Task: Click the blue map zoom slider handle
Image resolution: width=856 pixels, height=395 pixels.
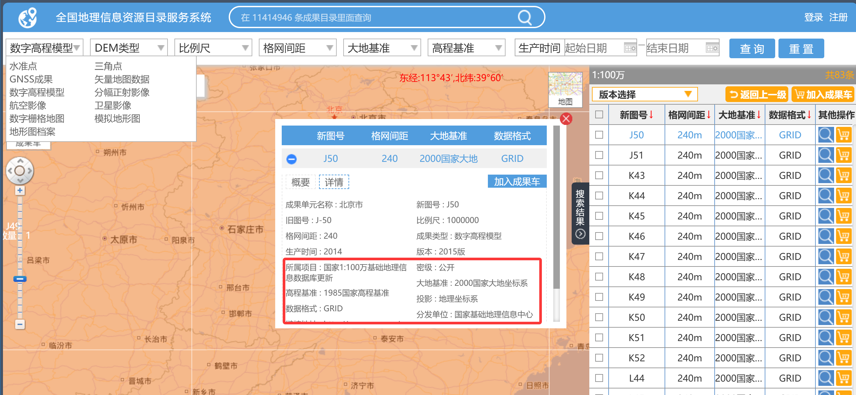Action: [20, 279]
